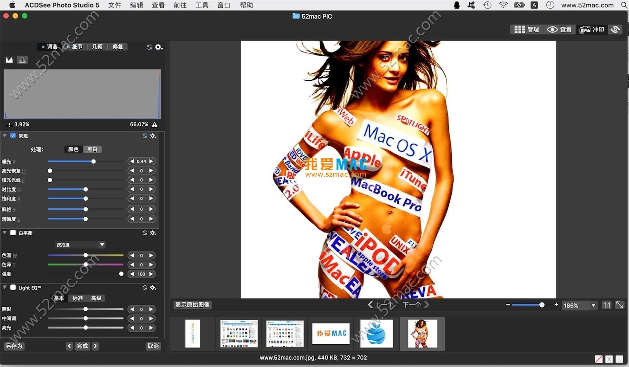
Task: Select the 基本 Light EQ mode
Action: (x=59, y=298)
